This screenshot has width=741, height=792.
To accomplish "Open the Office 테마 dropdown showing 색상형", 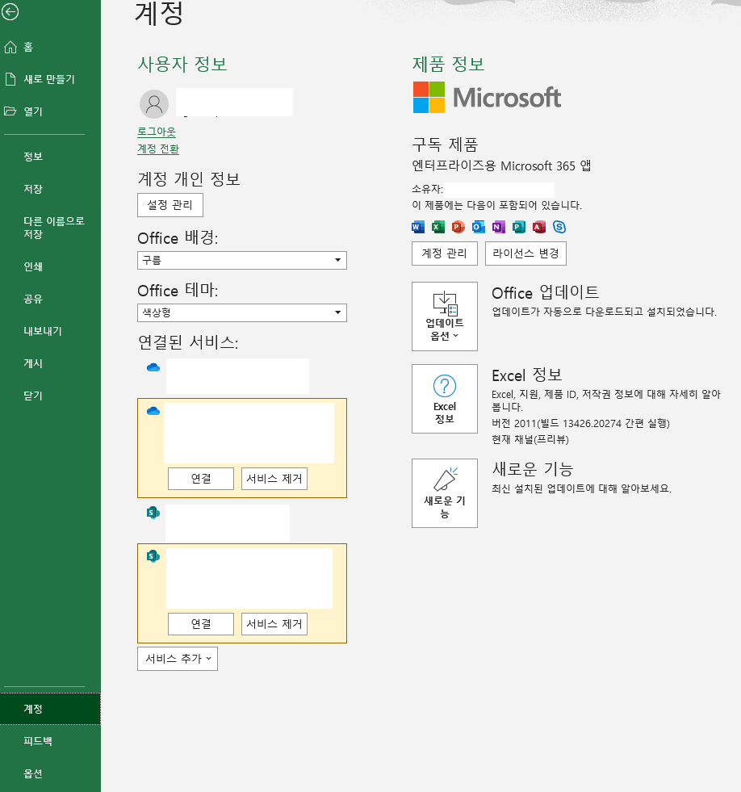I will click(x=242, y=312).
